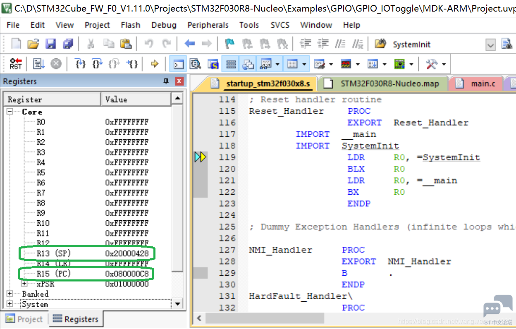The image size is (516, 329).
Task: Select R7 register value 0xFFFFFFFF
Action: [127, 193]
